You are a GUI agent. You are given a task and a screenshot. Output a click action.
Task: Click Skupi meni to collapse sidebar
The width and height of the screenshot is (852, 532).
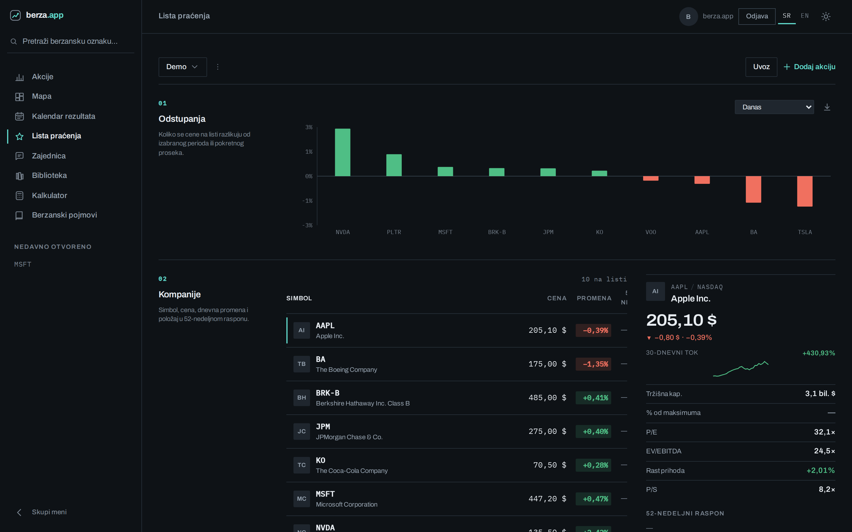pos(49,512)
